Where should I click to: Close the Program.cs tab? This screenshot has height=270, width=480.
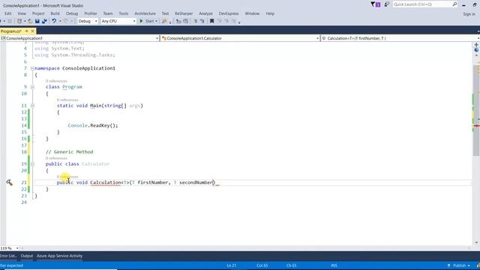tap(32, 31)
